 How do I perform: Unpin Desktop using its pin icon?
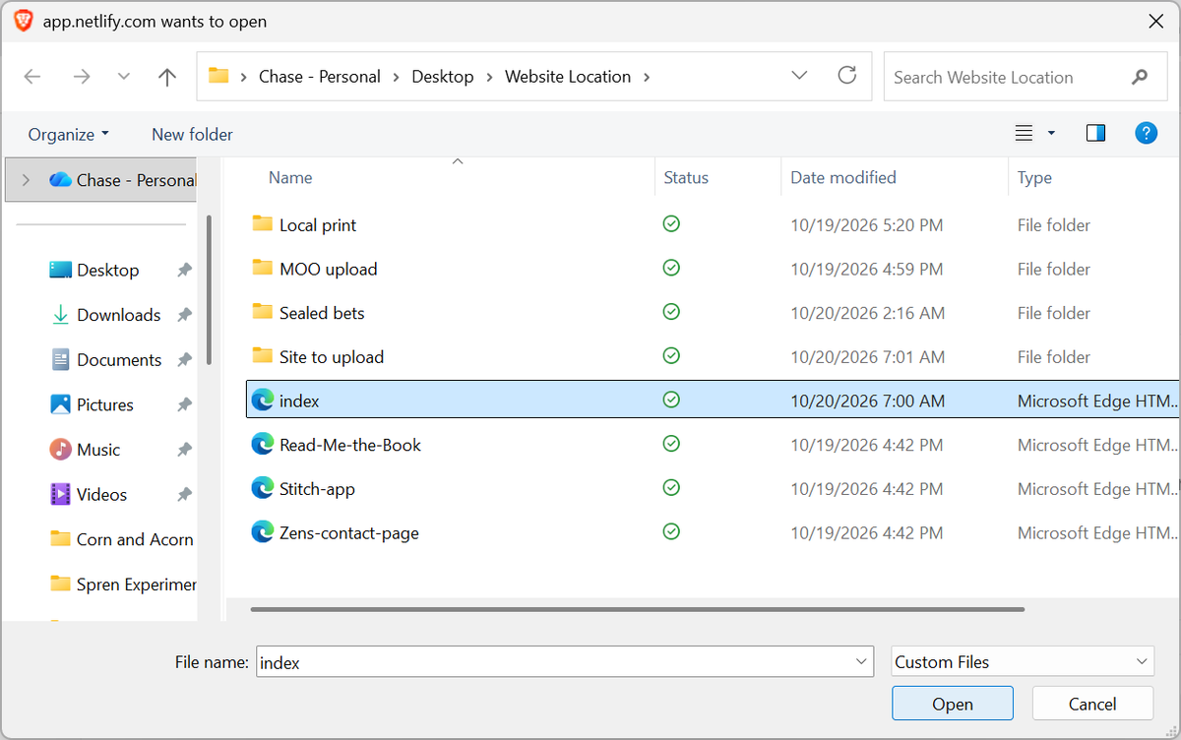pos(184,270)
